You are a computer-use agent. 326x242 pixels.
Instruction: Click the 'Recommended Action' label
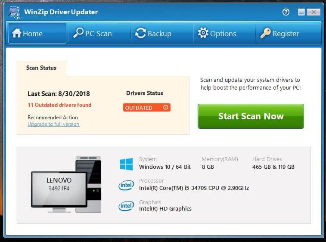tap(53, 118)
